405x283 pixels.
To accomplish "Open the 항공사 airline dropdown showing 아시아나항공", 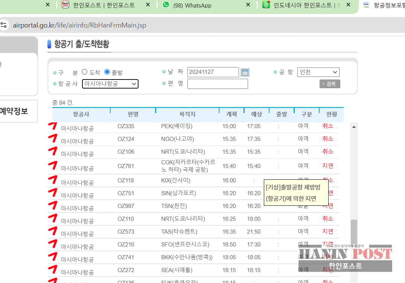I will [x=110, y=84].
